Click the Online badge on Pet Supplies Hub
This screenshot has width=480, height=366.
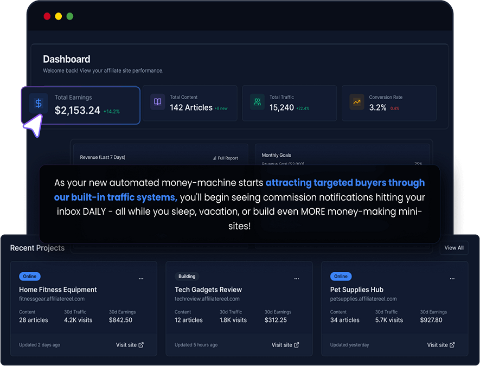pyautogui.click(x=341, y=277)
